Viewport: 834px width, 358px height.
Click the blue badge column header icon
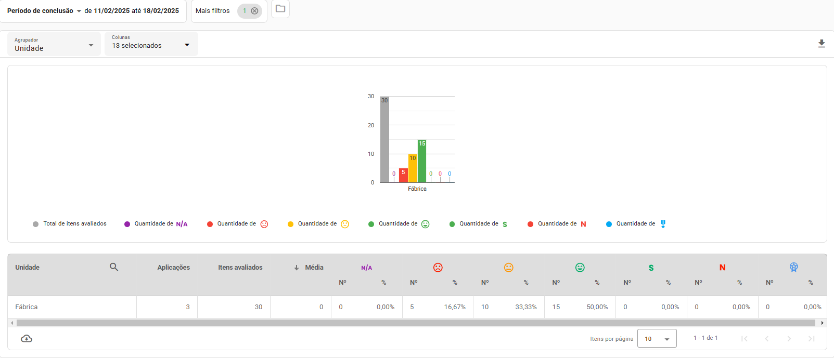click(793, 267)
